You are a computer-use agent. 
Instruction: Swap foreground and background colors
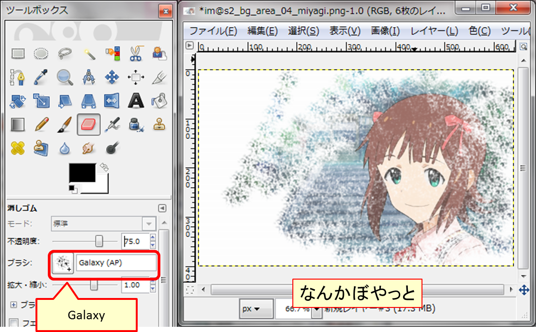coord(104,167)
